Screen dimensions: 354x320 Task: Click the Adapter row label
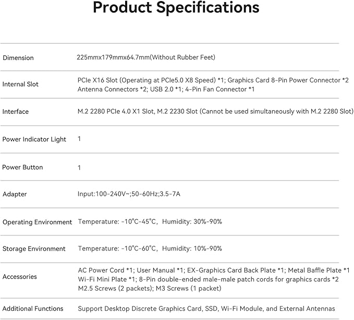tap(15, 194)
